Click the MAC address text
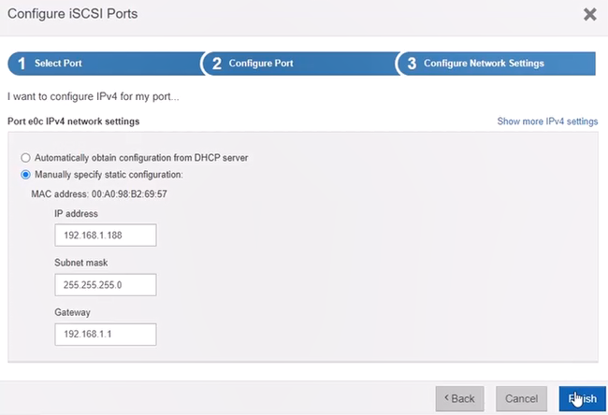 coord(99,193)
